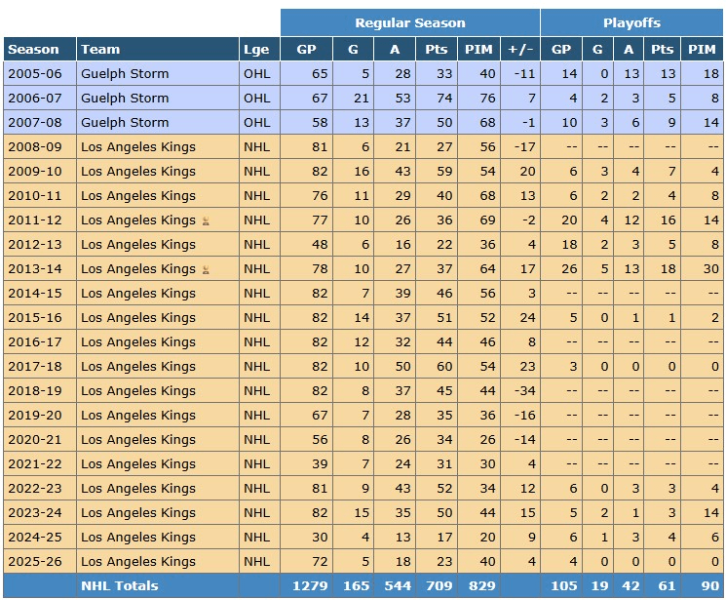Click the +/- column header
Screen dimensions: 726x600
520,49
